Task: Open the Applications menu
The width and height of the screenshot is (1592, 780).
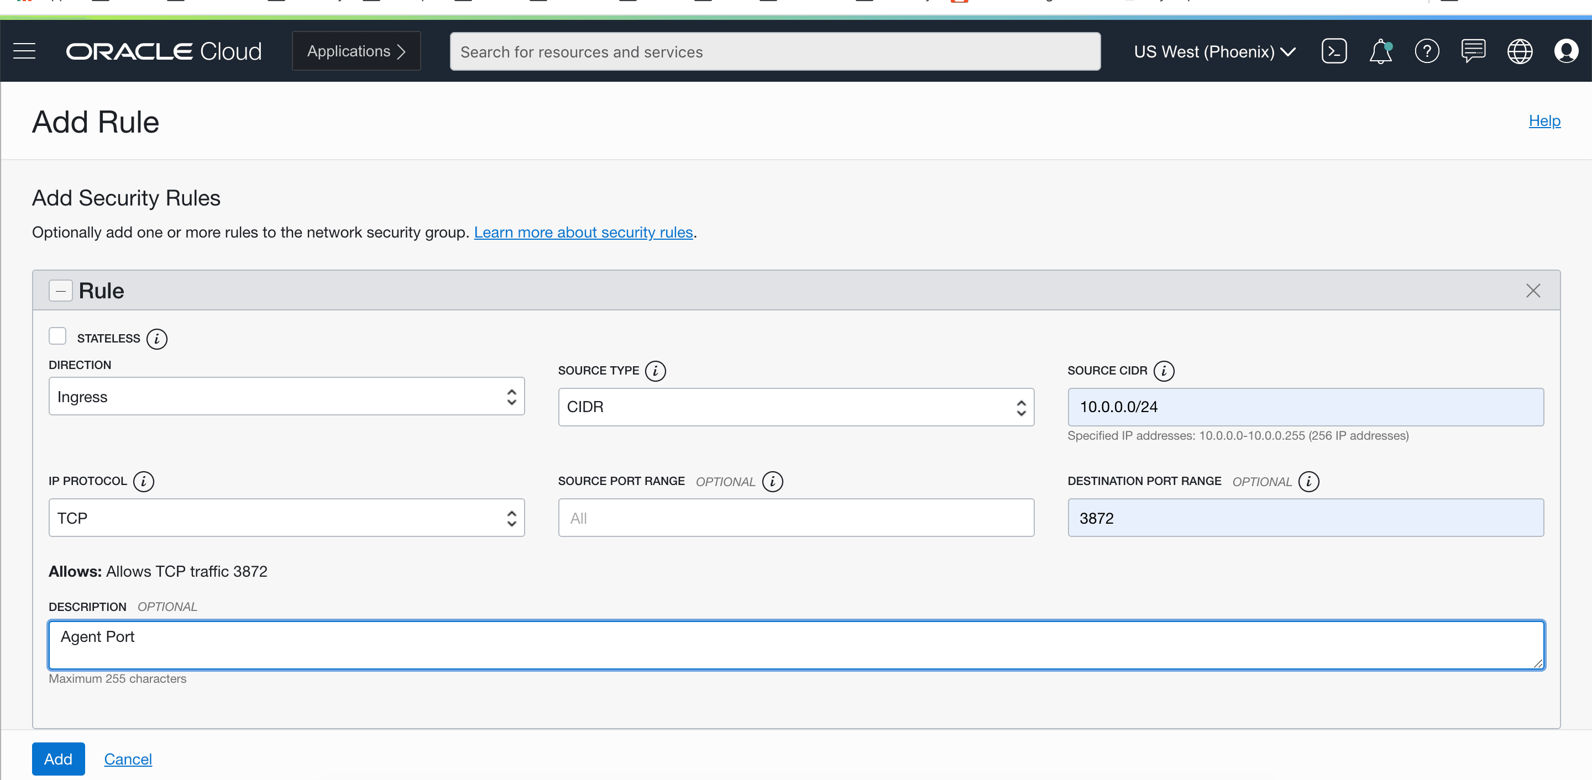Action: pos(356,51)
